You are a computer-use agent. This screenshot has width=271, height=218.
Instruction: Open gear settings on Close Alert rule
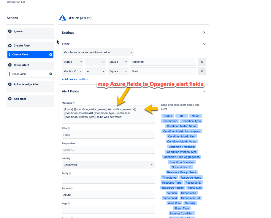coord(50,74)
